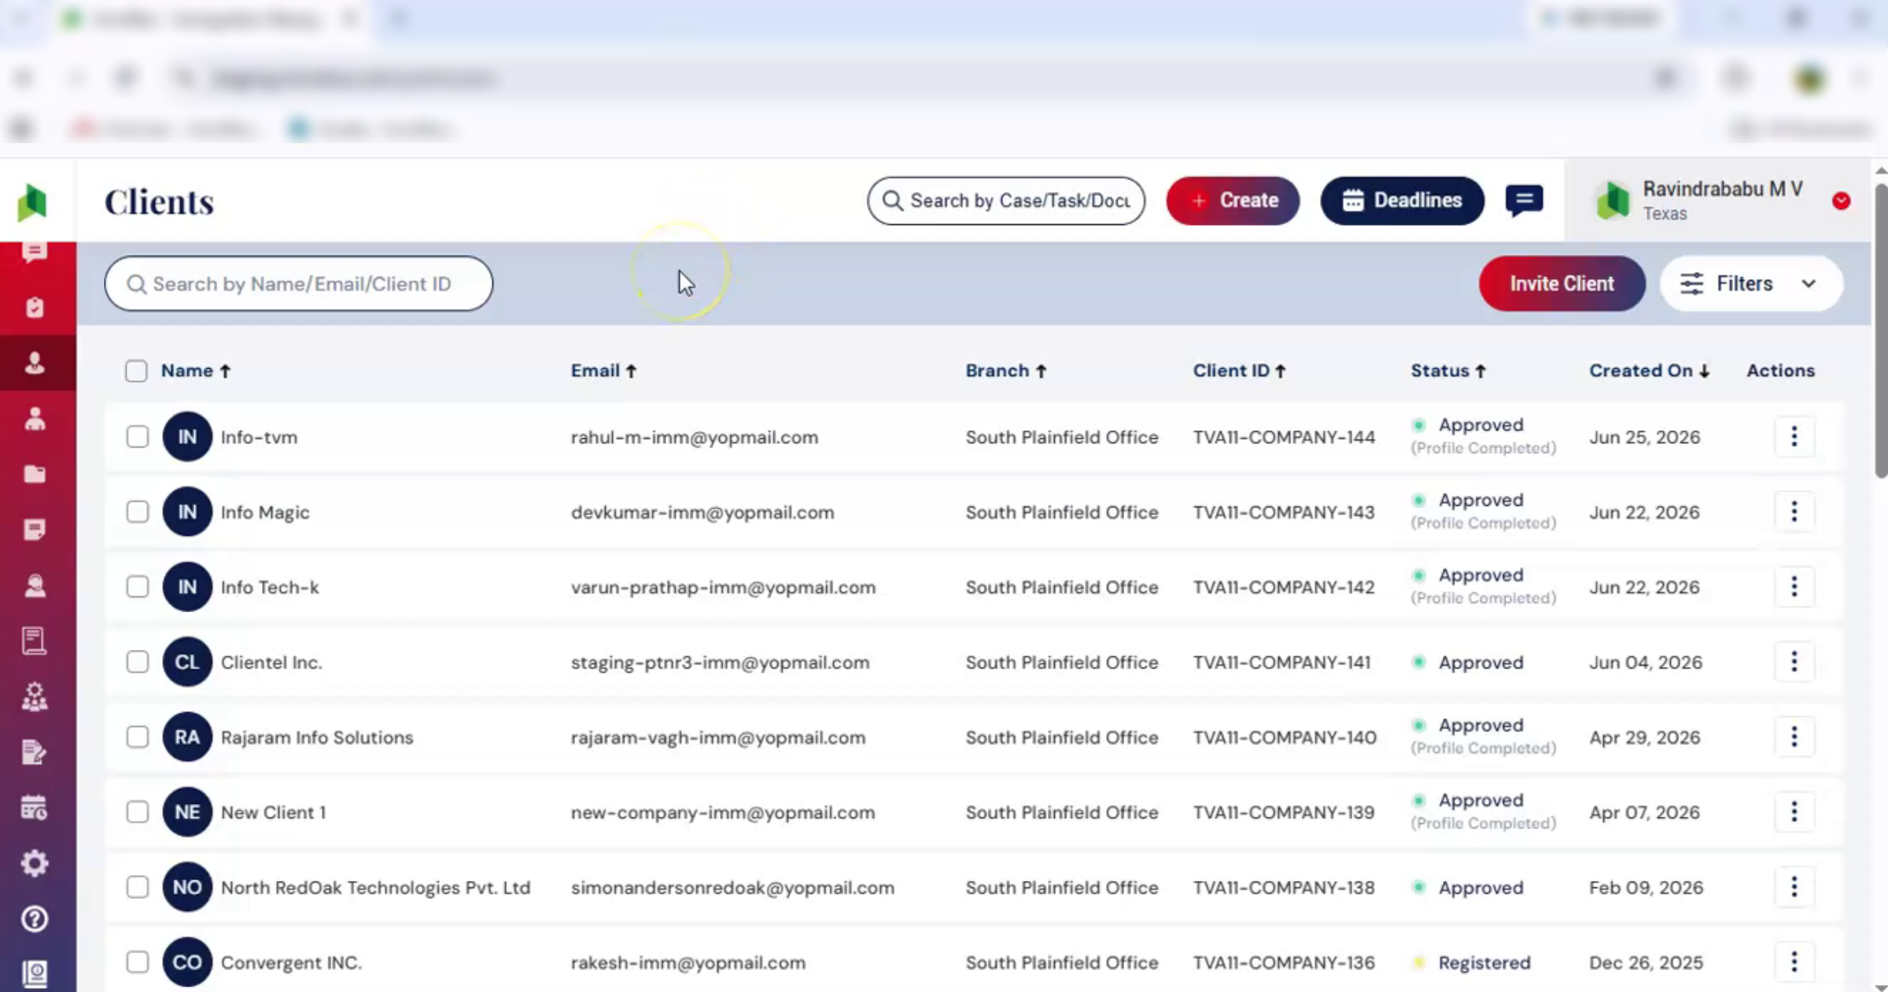Open the Clients sidebar icon
1888x992 pixels.
35,363
